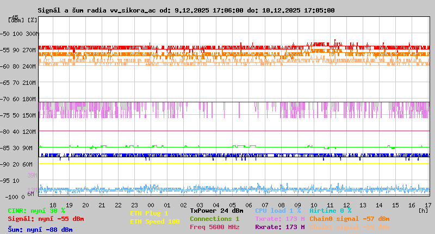The height and width of the screenshot is (234, 435).
Task: Click the y-axis label '-80 40 120M'
Action: click(x=18, y=132)
